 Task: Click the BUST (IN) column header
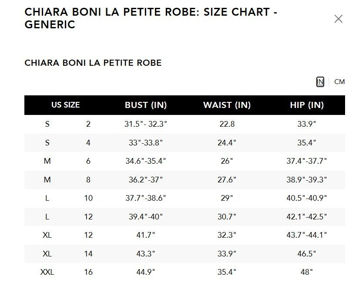click(x=146, y=105)
